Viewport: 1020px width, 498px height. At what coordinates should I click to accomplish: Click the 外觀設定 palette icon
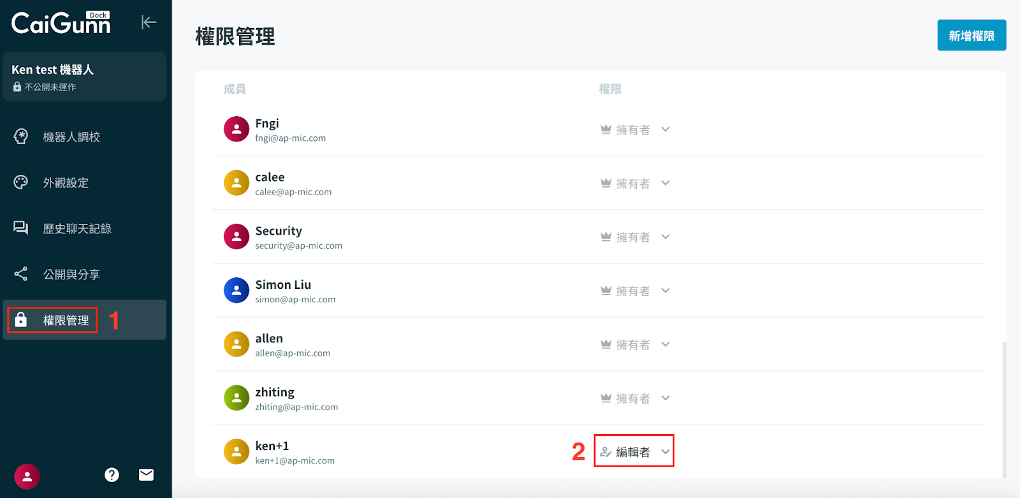pyautogui.click(x=21, y=182)
